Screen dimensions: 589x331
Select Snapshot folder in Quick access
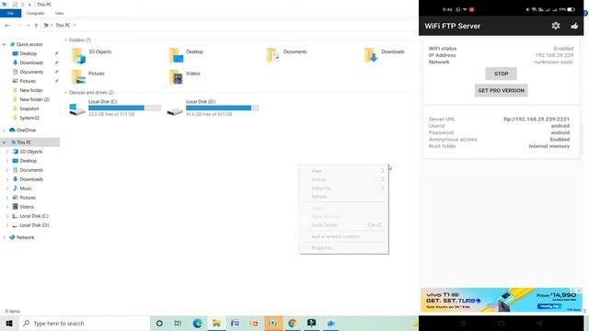tap(29, 108)
